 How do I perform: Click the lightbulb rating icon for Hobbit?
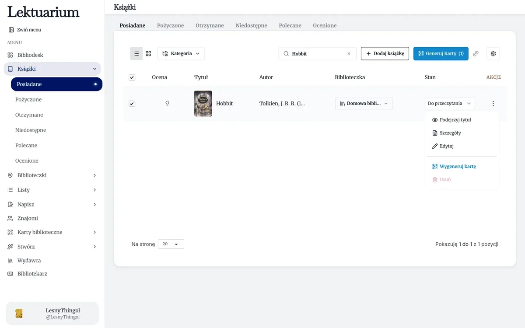coord(167,104)
